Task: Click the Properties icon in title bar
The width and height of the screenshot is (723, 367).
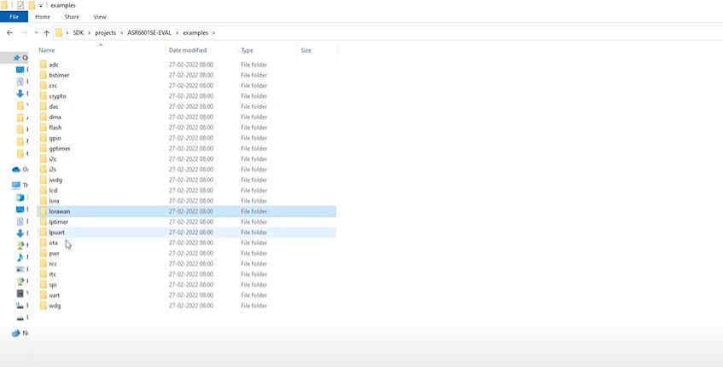Action: (x=20, y=5)
